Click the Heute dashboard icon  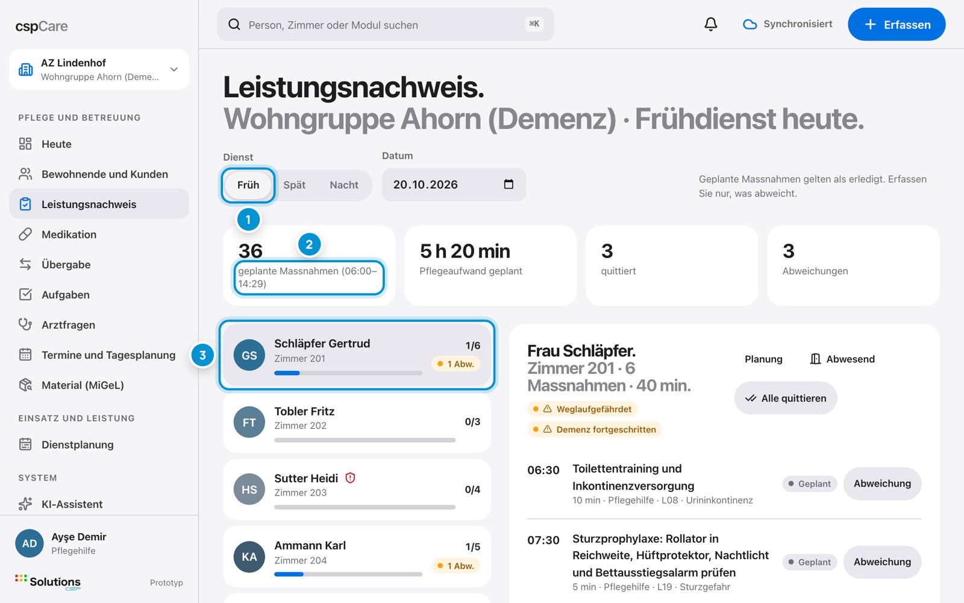tap(25, 144)
